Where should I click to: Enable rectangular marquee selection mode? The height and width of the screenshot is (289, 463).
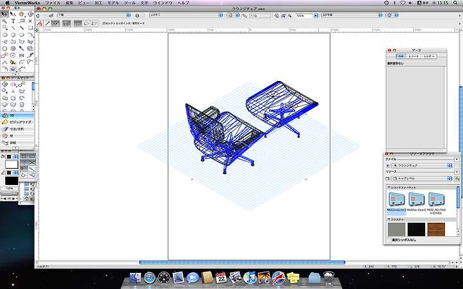pyautogui.click(x=78, y=24)
